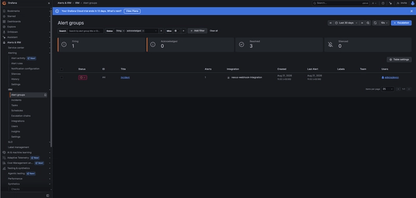Expand the Testing & synthetics section chevron
The height and width of the screenshot is (198, 416).
tap(49, 168)
